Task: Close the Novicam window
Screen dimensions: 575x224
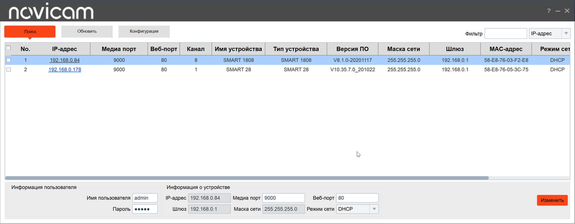Action: tap(567, 11)
